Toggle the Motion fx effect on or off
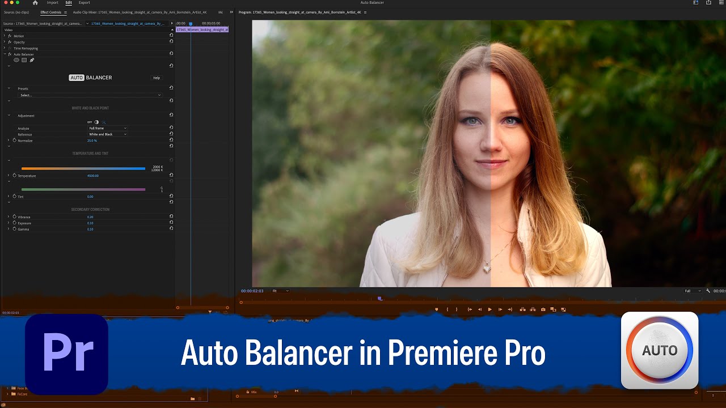This screenshot has width=726, height=408. point(10,36)
